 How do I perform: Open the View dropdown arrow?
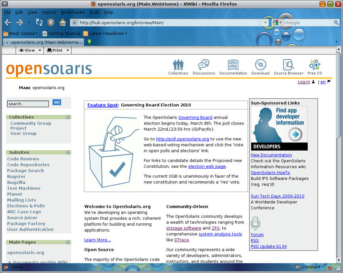coord(39,50)
